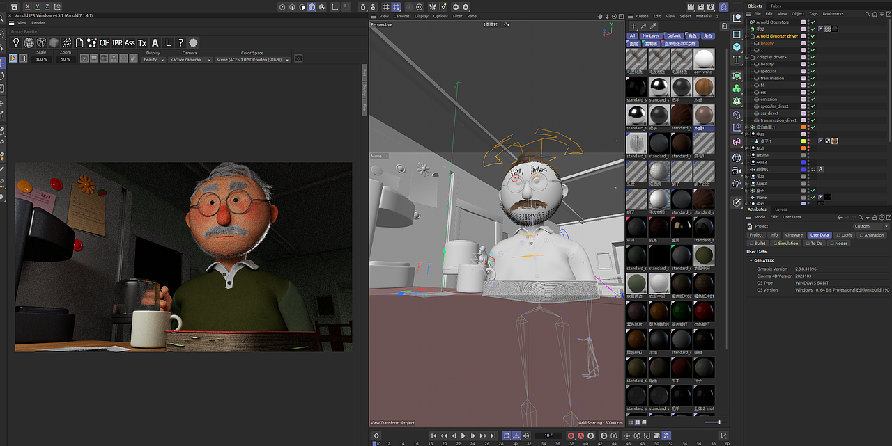
Task: Click the No Layer filter button
Action: [651, 35]
